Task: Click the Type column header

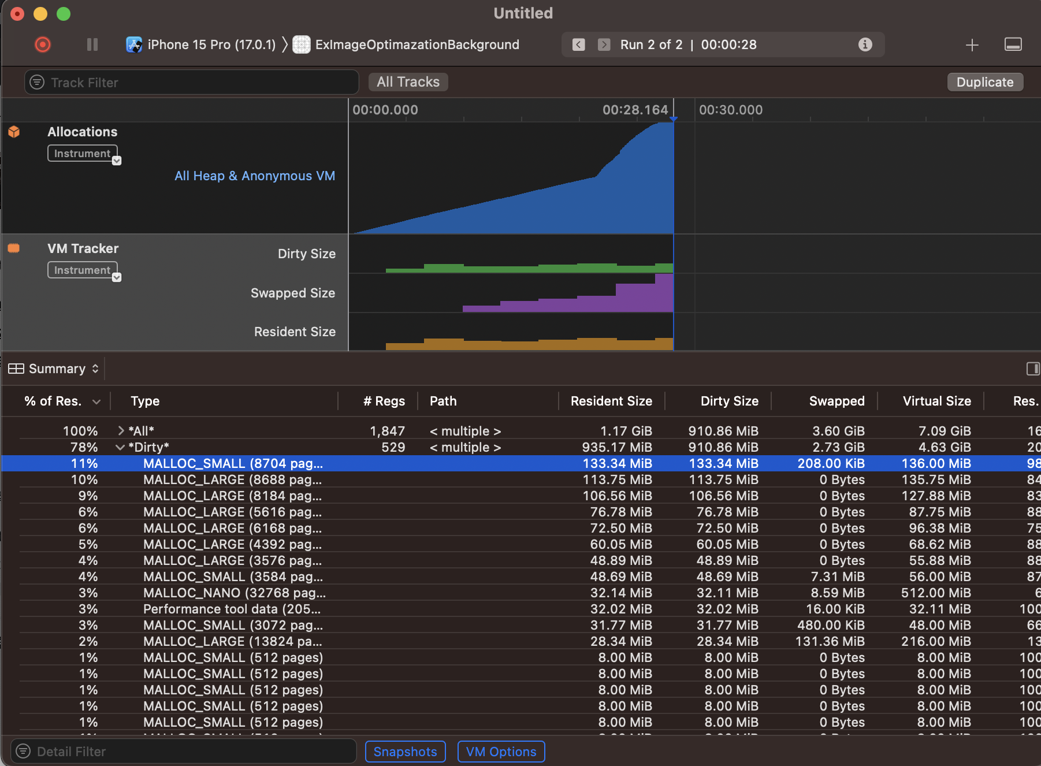Action: click(145, 401)
